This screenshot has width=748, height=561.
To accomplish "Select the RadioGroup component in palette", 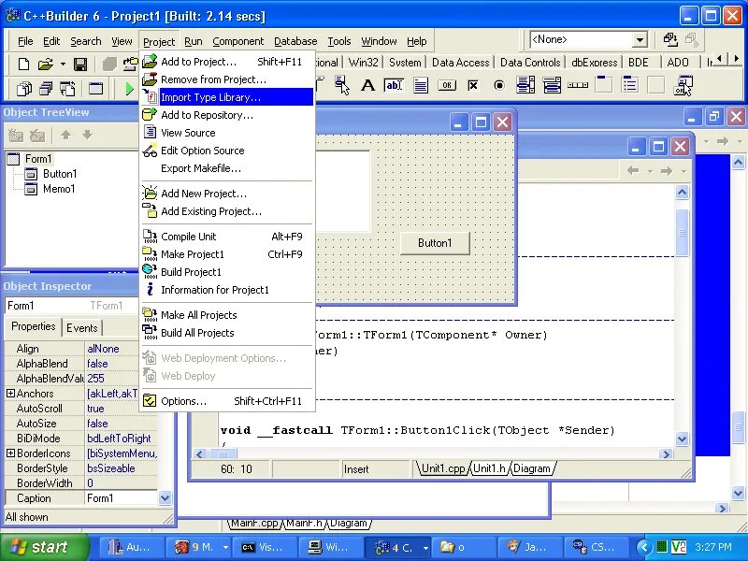I will (x=630, y=85).
